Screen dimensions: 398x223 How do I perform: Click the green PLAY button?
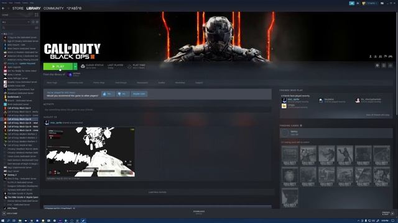point(58,66)
